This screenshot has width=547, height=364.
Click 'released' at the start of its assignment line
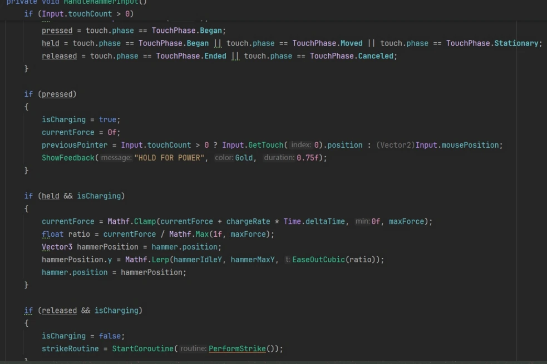click(60, 56)
